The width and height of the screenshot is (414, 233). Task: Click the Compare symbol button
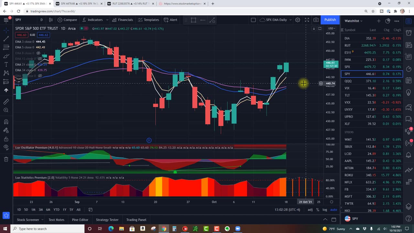[67, 20]
